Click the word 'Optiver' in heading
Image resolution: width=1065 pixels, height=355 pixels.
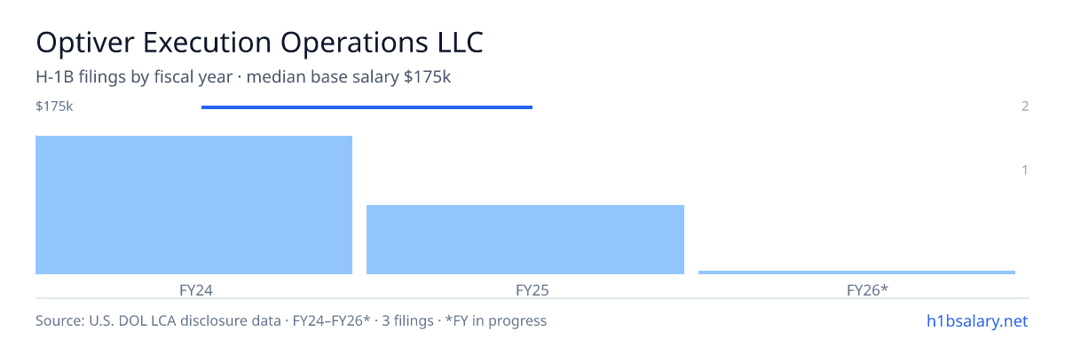click(x=85, y=43)
